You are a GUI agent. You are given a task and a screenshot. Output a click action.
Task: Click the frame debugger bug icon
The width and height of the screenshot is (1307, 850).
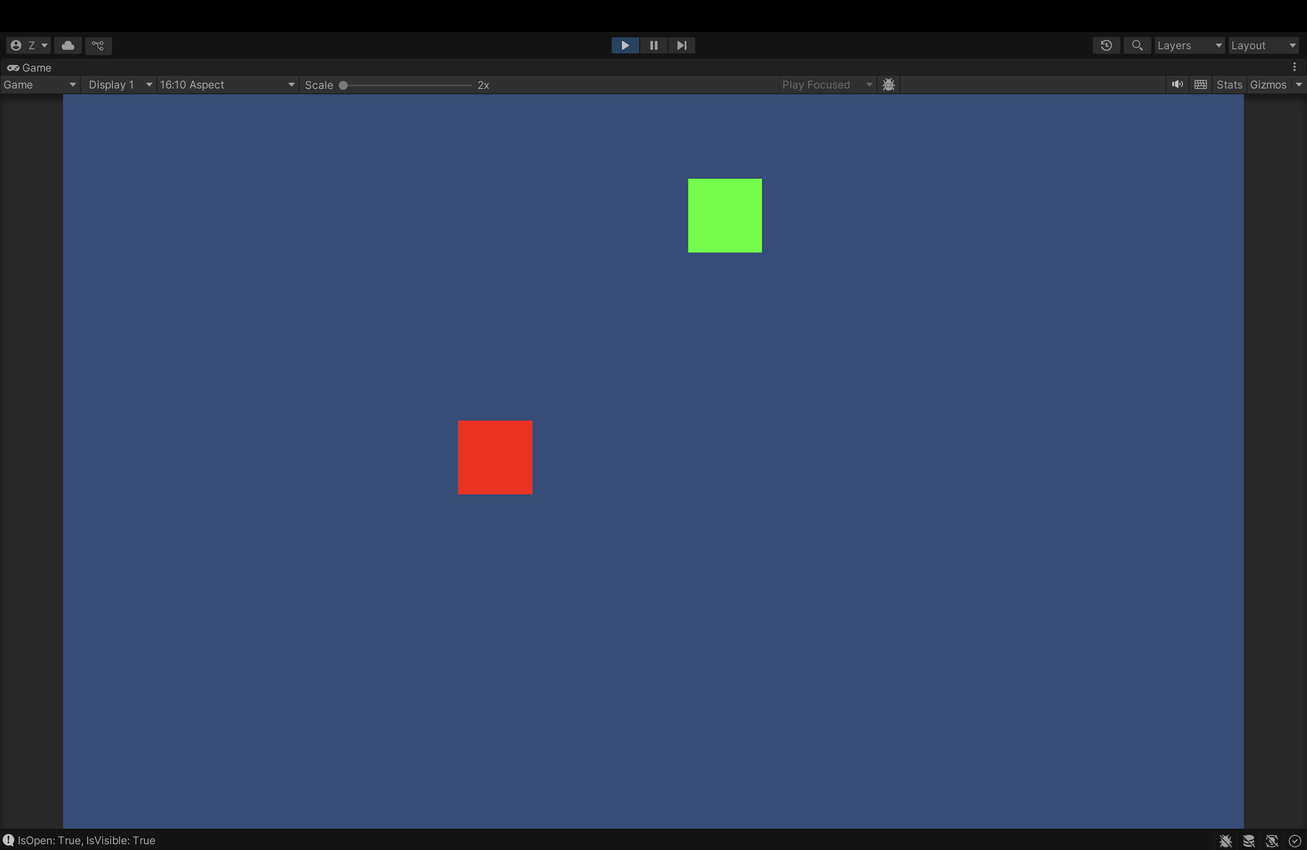889,84
